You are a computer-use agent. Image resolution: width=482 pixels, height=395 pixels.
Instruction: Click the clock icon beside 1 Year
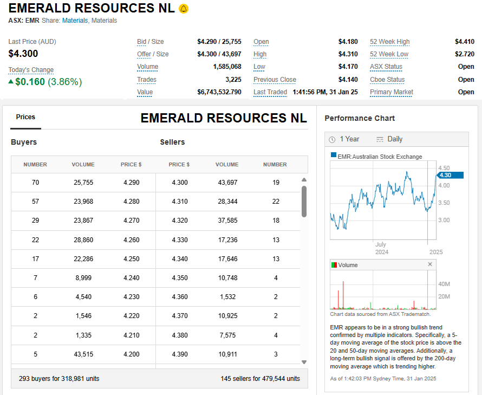332,139
